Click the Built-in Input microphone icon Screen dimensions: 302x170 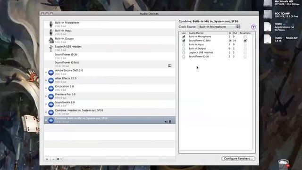pyautogui.click(x=51, y=32)
